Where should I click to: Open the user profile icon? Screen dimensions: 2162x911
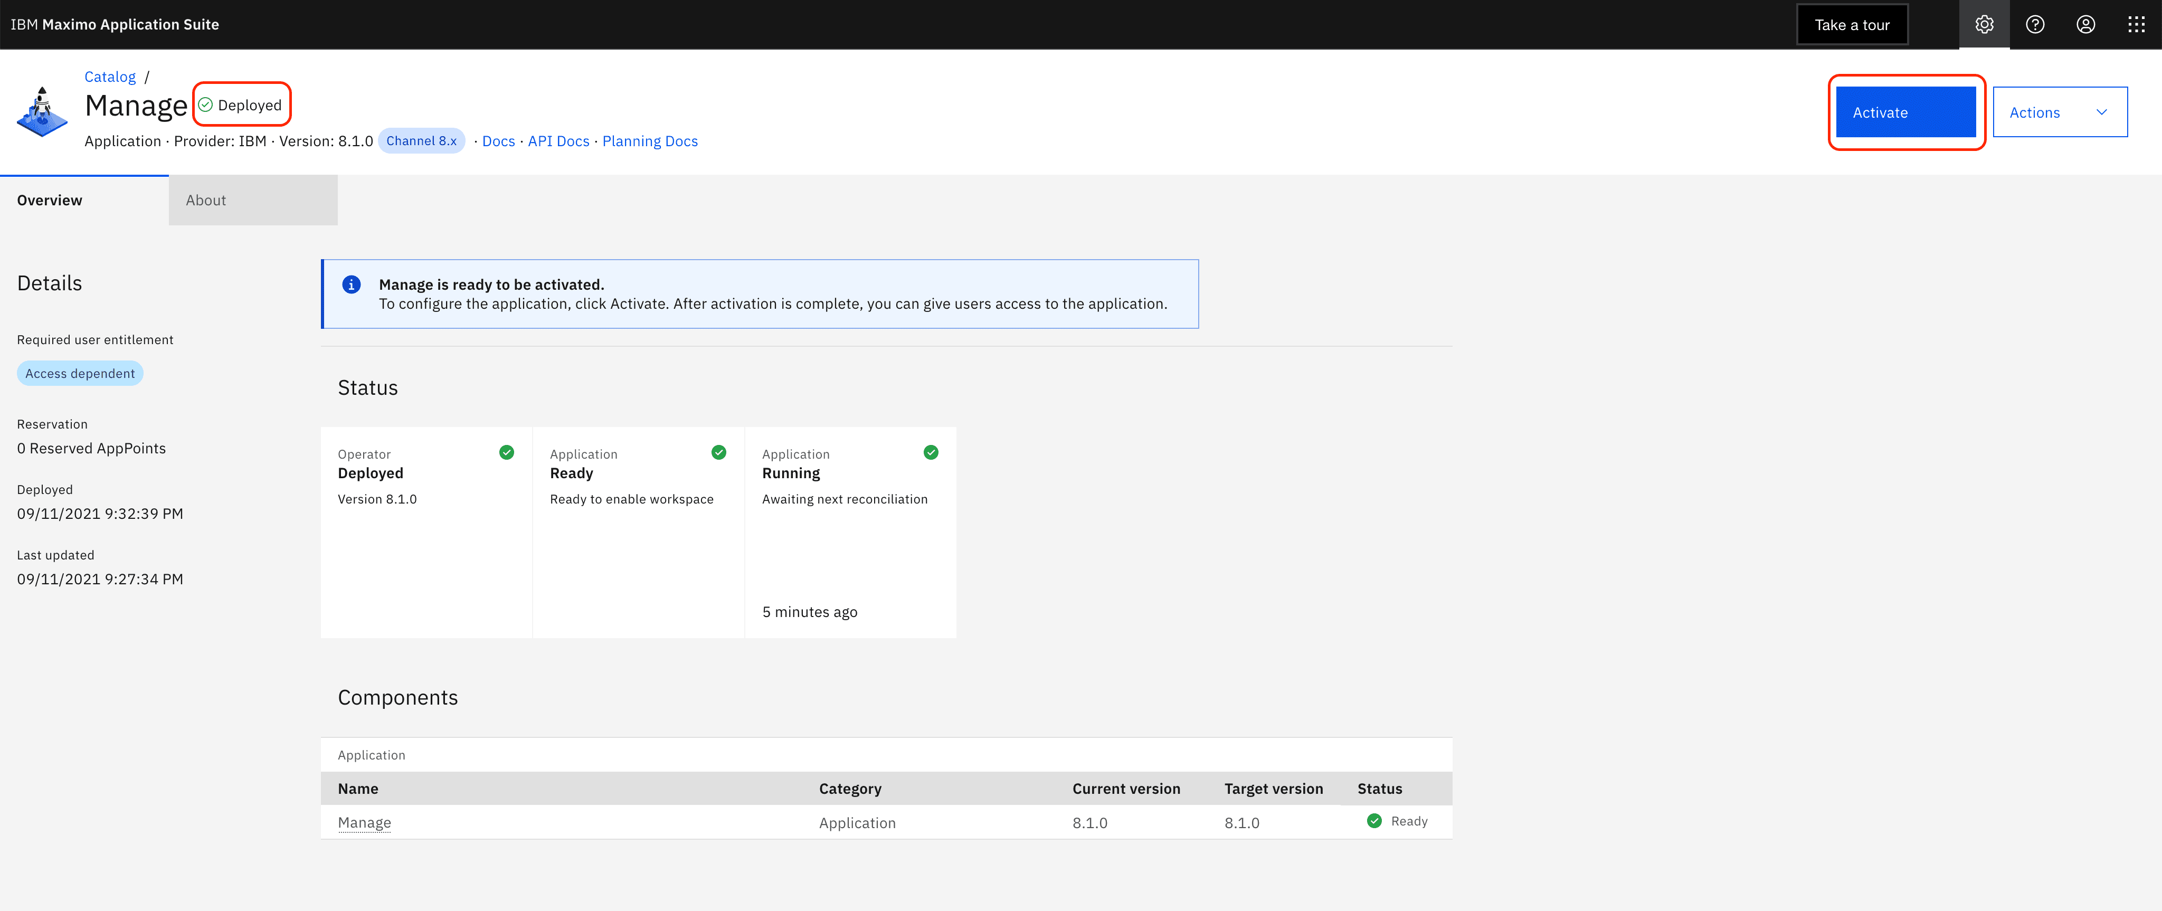pos(2085,24)
